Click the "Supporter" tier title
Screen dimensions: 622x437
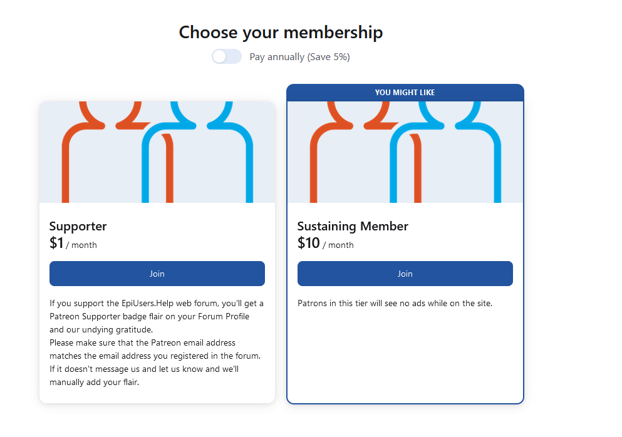point(78,226)
